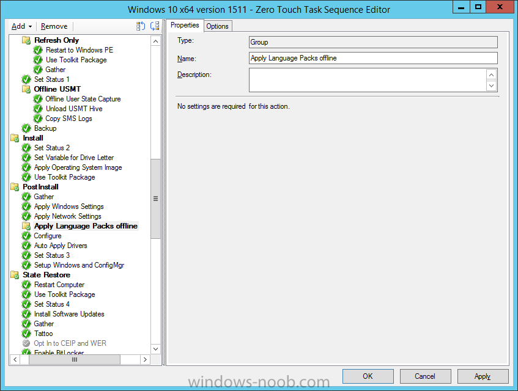518x391 pixels.
Task: Click the green check icon beside Set Status 1
Action: tap(26, 79)
